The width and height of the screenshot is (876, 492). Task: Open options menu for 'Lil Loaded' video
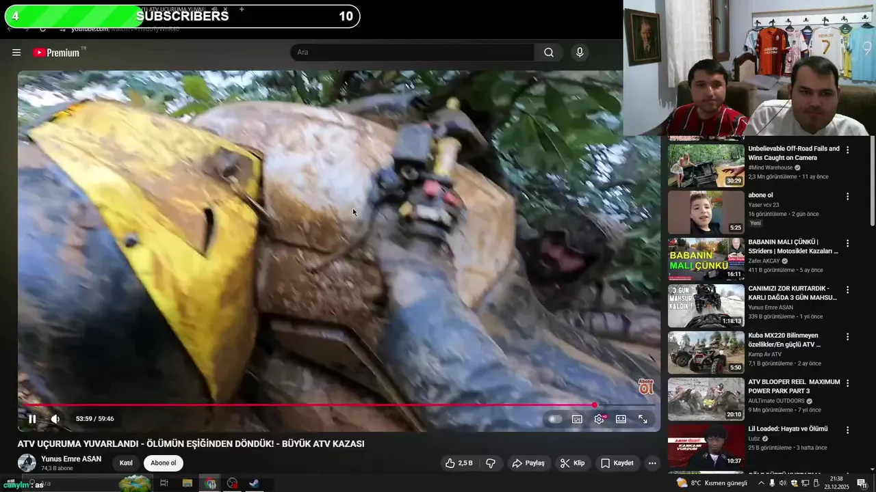pos(847,430)
